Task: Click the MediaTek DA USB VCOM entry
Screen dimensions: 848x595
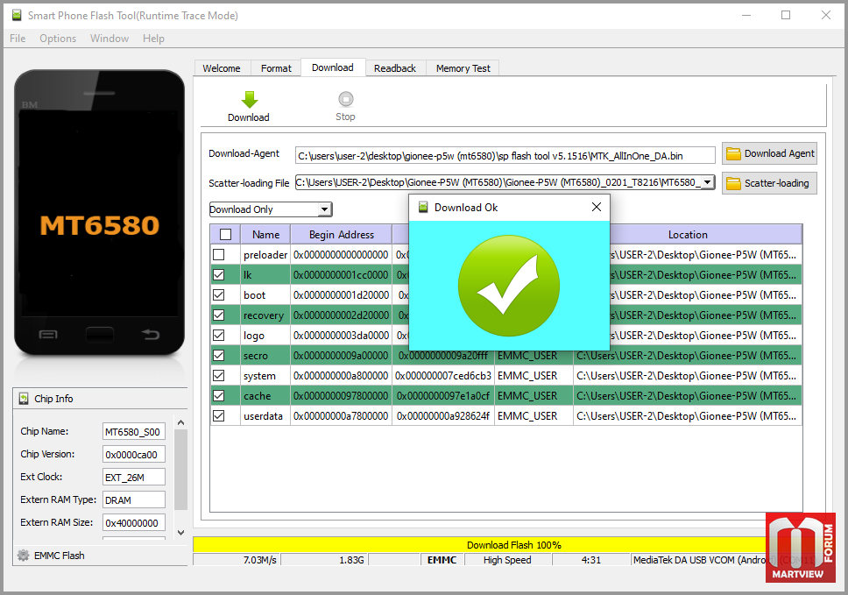Action: pyautogui.click(x=700, y=560)
